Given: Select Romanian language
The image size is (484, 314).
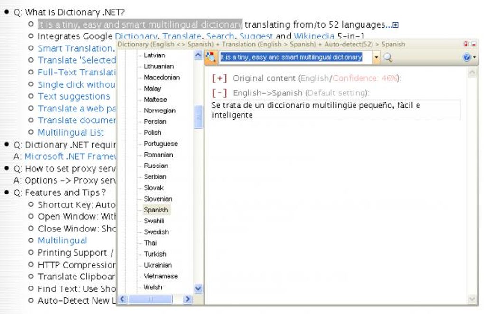Looking at the screenshot, I should 158,155.
